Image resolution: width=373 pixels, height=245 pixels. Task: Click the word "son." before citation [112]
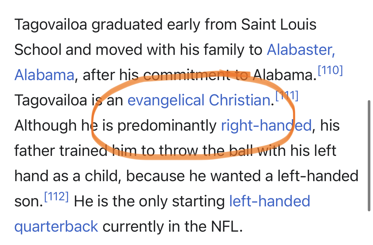[28, 201]
